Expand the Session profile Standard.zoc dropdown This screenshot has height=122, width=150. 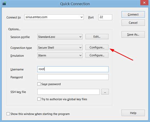pyautogui.click(x=80, y=37)
